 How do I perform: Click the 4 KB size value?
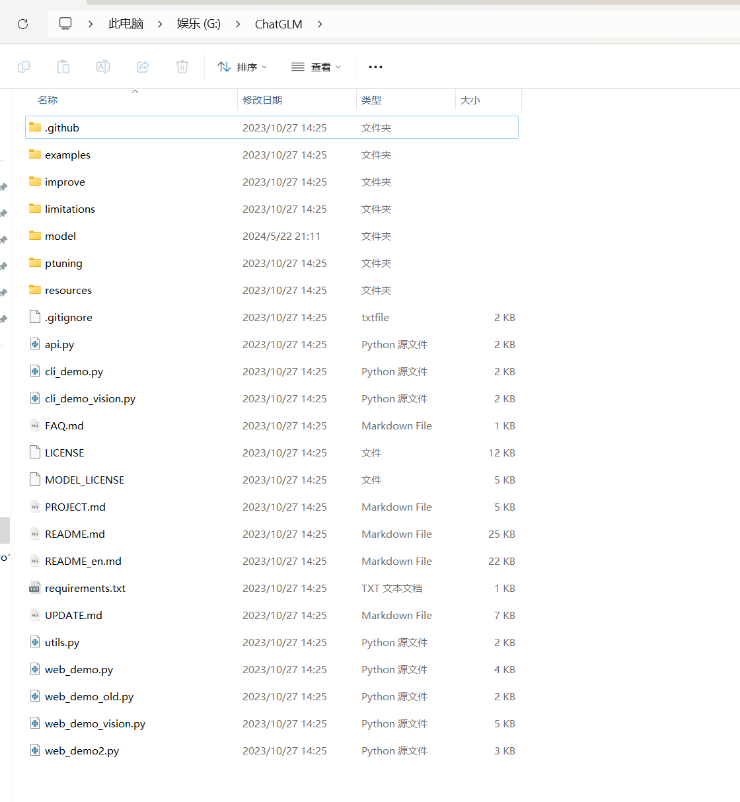[x=505, y=669]
